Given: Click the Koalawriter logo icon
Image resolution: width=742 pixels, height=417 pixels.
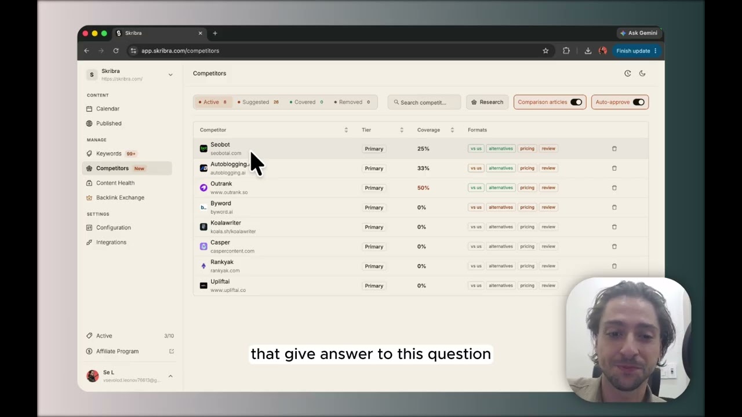Looking at the screenshot, I should pos(203,227).
